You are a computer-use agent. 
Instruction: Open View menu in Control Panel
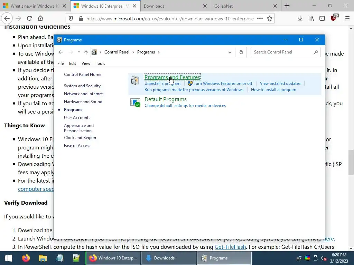click(x=86, y=63)
